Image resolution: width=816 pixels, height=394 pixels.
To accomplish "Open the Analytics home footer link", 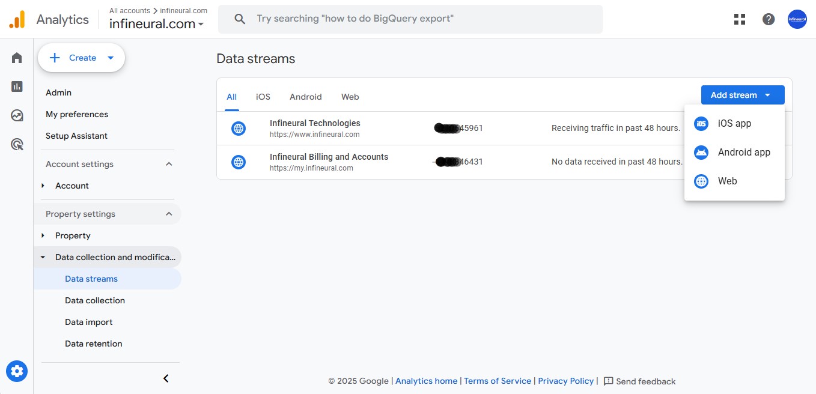I will [x=426, y=381].
